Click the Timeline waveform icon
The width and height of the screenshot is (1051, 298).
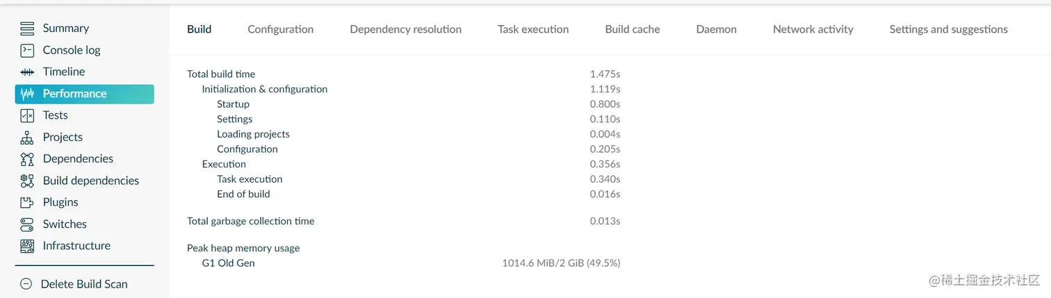27,72
